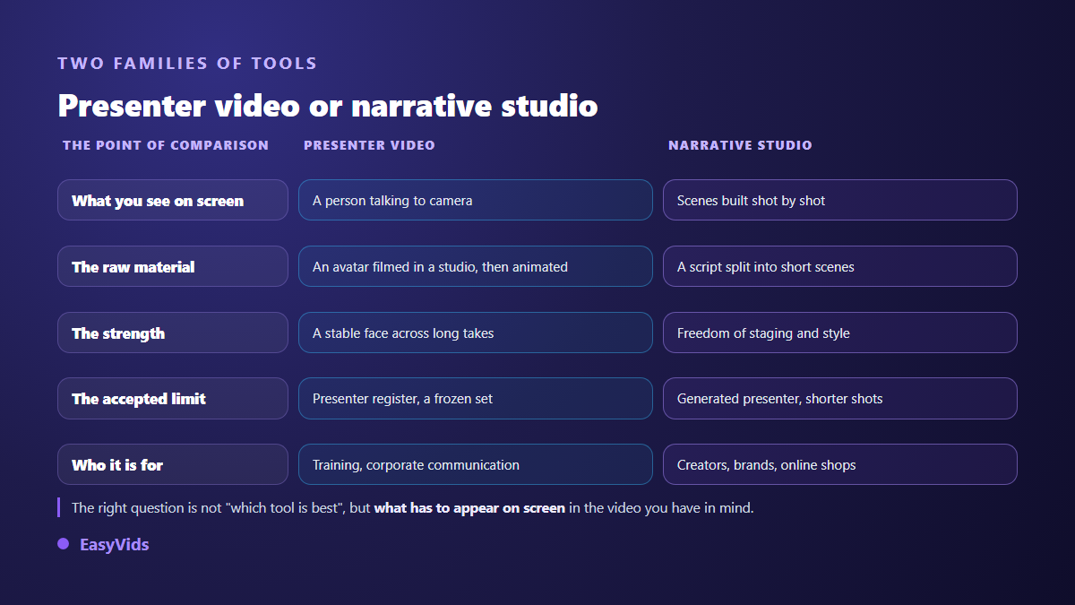1075x605 pixels.
Task: Click 'Presenter register, a frozen set' cell
Action: coord(476,399)
